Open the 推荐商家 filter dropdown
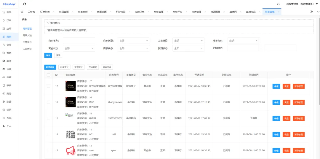Viewport: 320px width, 159px height. [x=243, y=41]
